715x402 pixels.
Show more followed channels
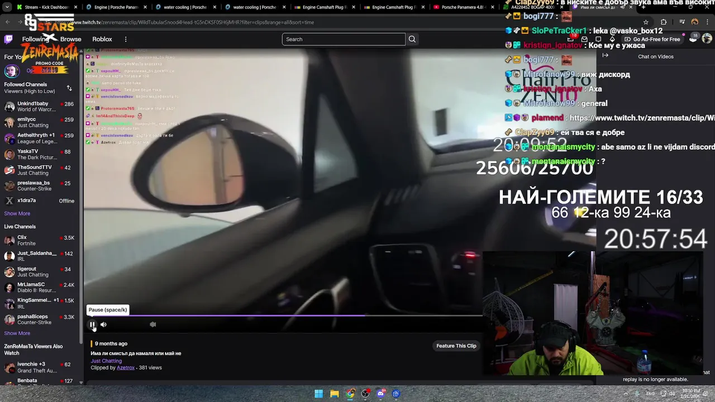coord(17,213)
